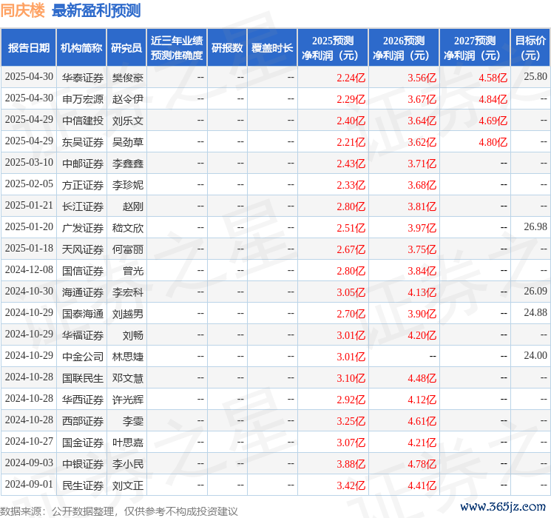Select analyst 何富丽
This screenshot has height=518, width=551.
point(127,249)
